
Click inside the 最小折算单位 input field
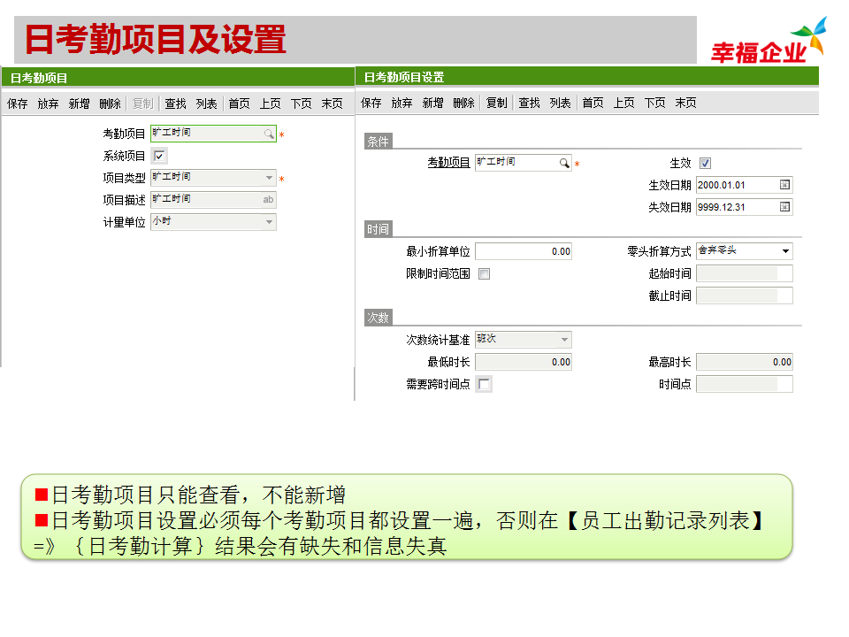[x=524, y=250]
